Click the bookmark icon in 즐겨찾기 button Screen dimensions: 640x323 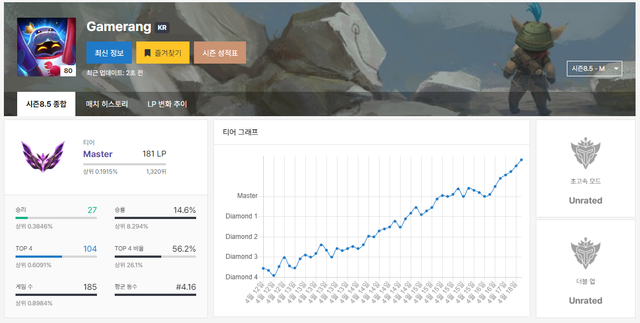point(147,53)
